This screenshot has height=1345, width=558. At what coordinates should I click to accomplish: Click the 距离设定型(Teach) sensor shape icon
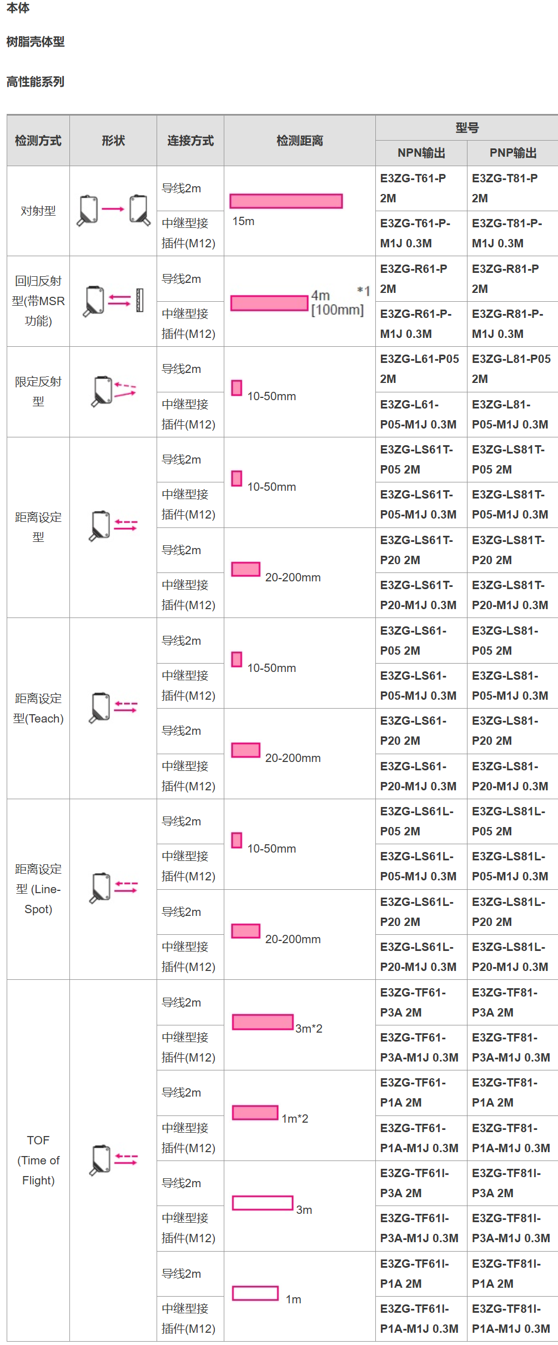113,708
